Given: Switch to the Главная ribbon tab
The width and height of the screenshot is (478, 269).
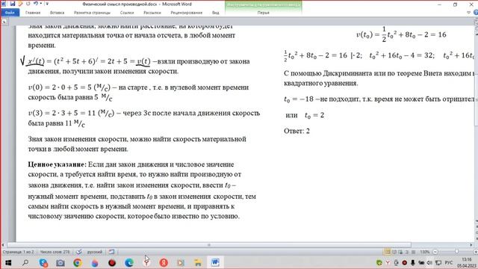Looking at the screenshot, I should [33, 13].
